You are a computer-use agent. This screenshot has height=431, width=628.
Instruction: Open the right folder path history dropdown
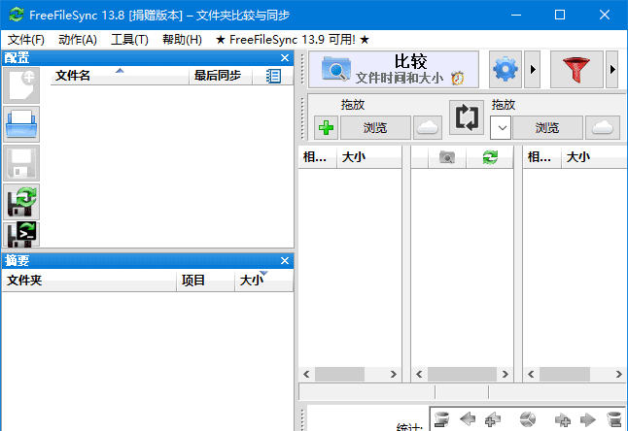pyautogui.click(x=501, y=128)
